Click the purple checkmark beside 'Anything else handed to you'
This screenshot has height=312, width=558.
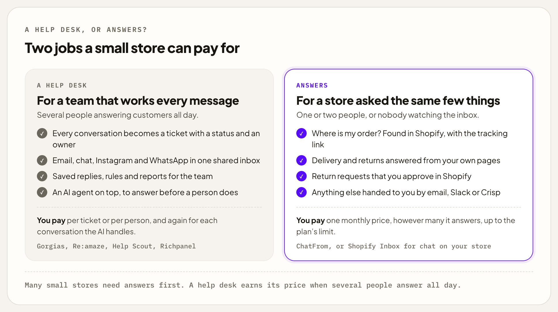tap(301, 192)
